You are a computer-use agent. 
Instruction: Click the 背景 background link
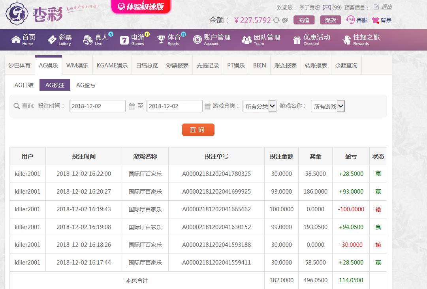(x=386, y=20)
